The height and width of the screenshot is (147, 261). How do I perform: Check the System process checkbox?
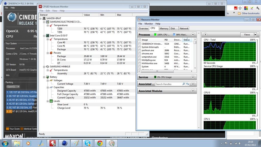click(x=140, y=67)
